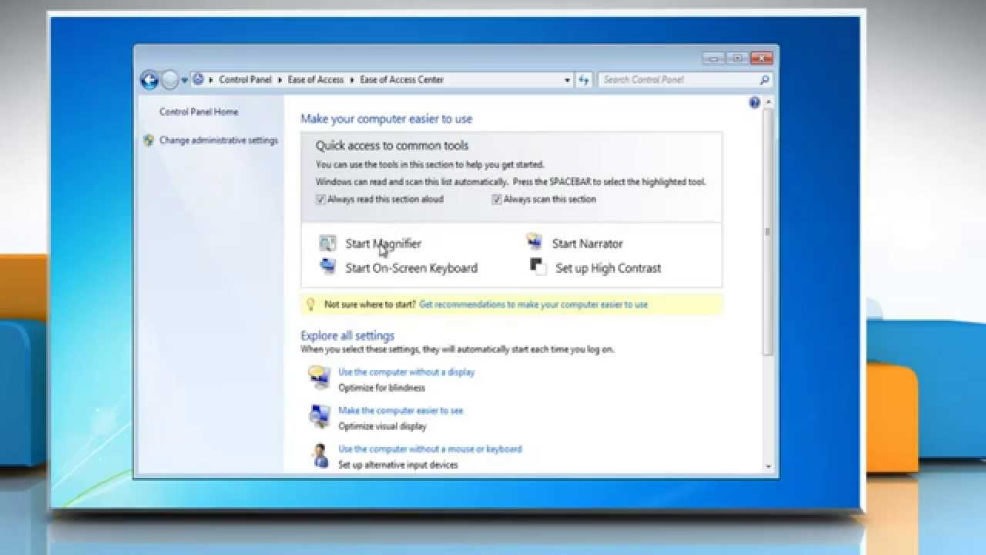This screenshot has width=986, height=555.
Task: Start Narrator
Action: click(588, 244)
